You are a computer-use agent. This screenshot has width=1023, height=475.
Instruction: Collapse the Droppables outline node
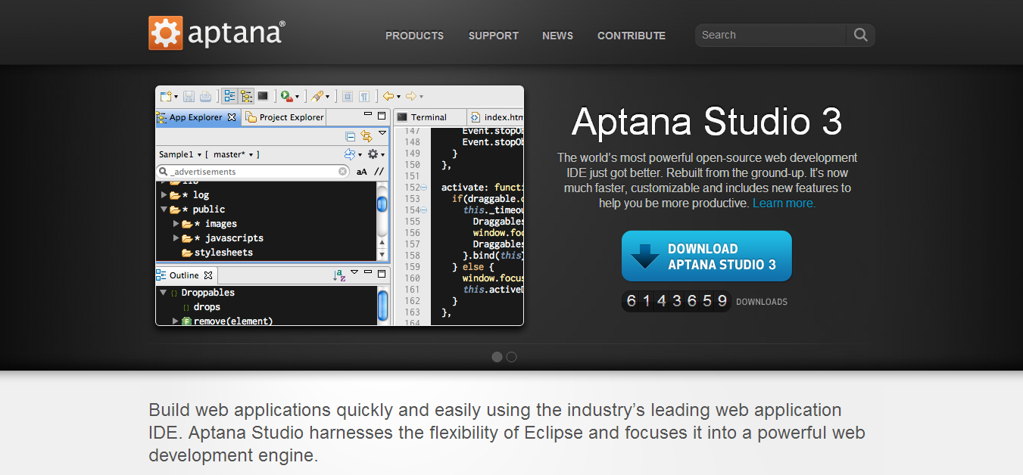pyautogui.click(x=163, y=293)
